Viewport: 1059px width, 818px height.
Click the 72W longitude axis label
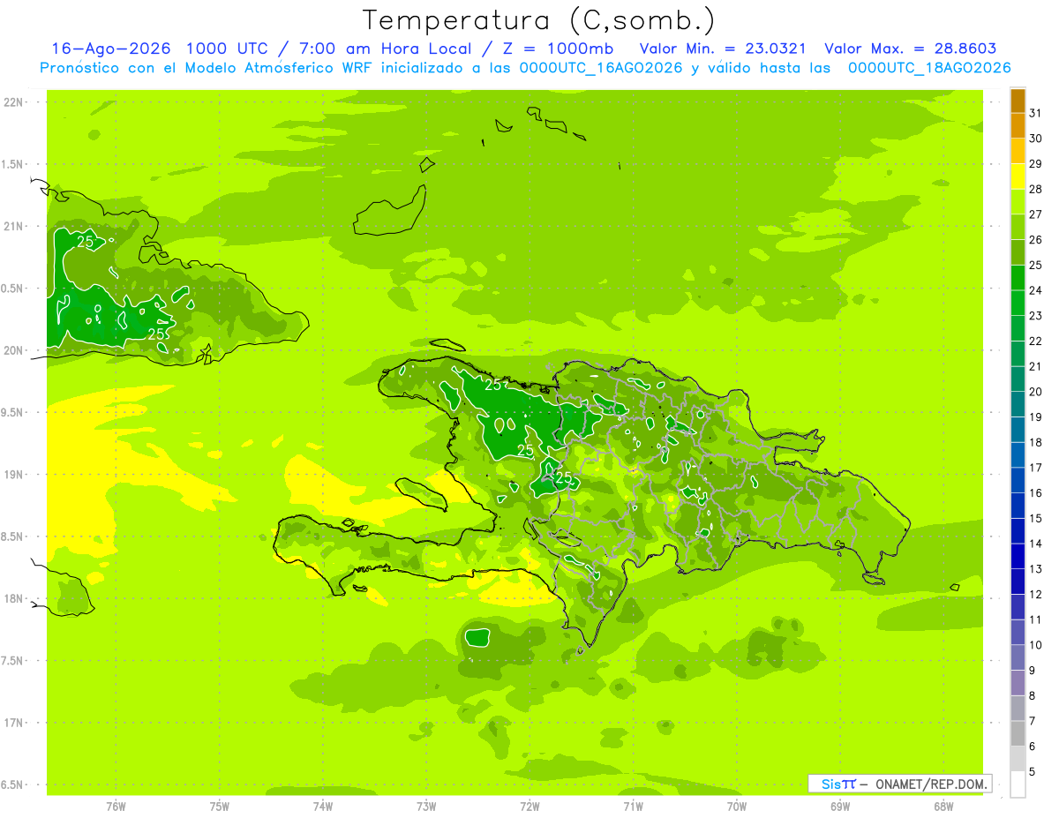(x=529, y=806)
